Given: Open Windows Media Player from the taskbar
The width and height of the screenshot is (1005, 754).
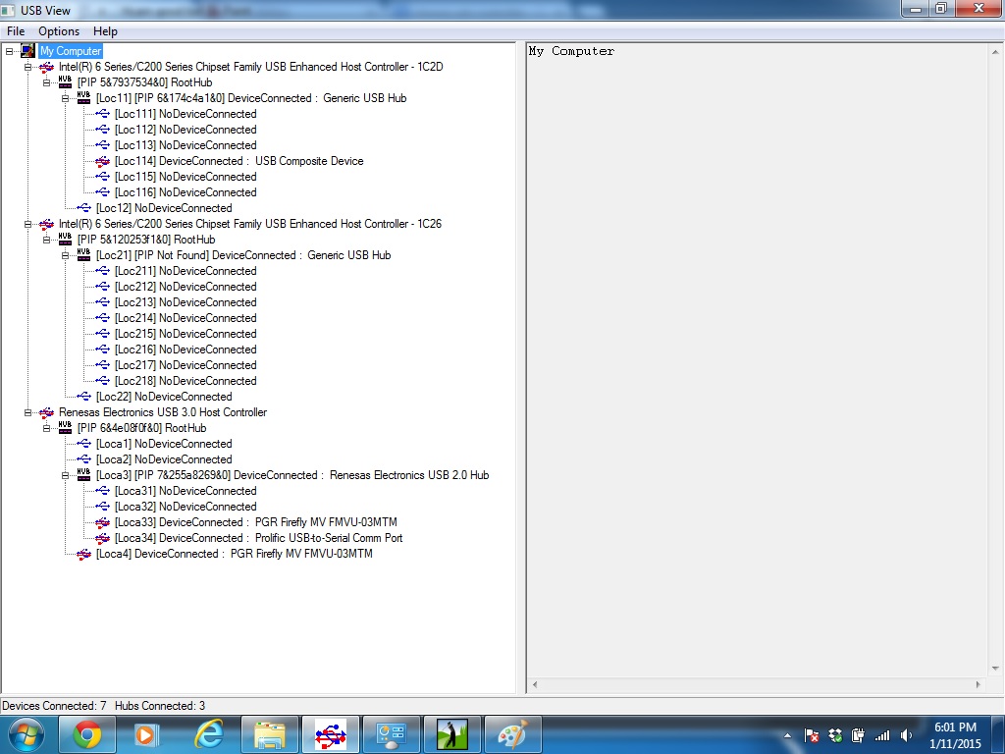Looking at the screenshot, I should tap(145, 734).
